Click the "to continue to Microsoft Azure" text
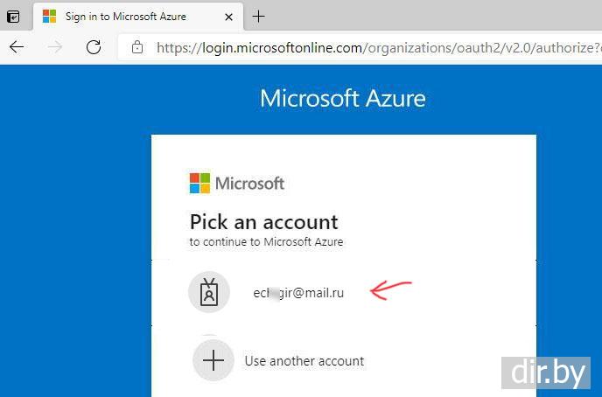This screenshot has width=602, height=397. pyautogui.click(x=266, y=241)
